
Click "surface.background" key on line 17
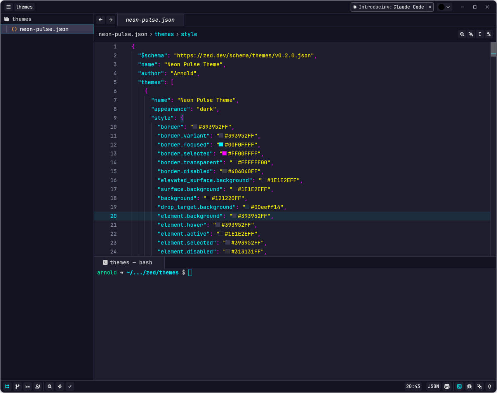pos(190,189)
